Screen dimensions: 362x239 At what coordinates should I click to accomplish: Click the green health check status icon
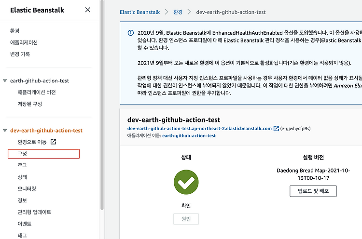[x=186, y=182]
